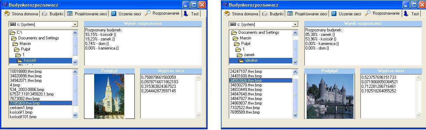Screen dimensions: 426x130
Task: Select Marcin folder in castle window tree
Action: (x=245, y=38)
